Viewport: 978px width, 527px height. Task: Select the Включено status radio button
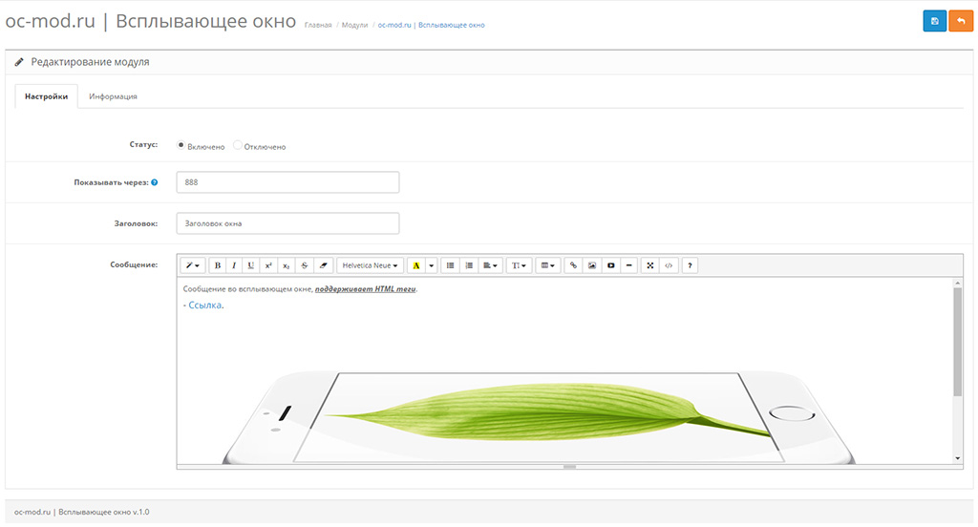tap(181, 146)
